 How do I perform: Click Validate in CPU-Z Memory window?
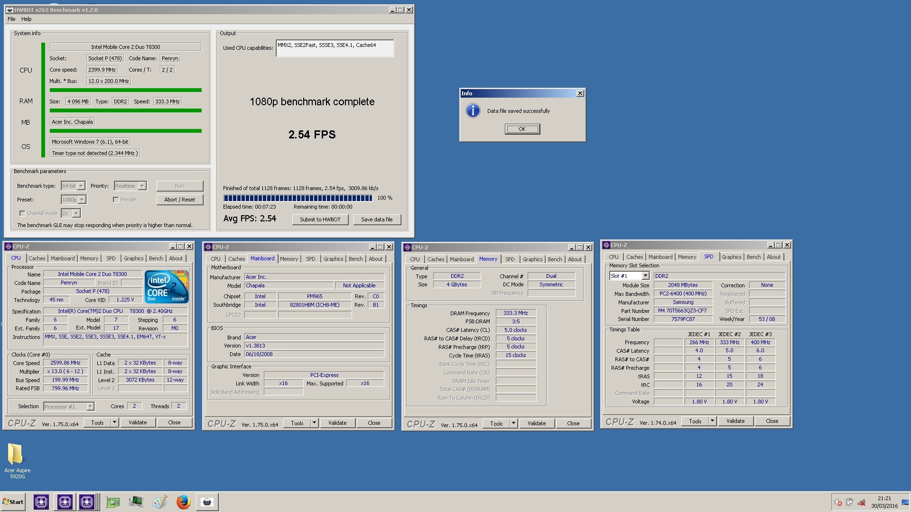pyautogui.click(x=537, y=423)
